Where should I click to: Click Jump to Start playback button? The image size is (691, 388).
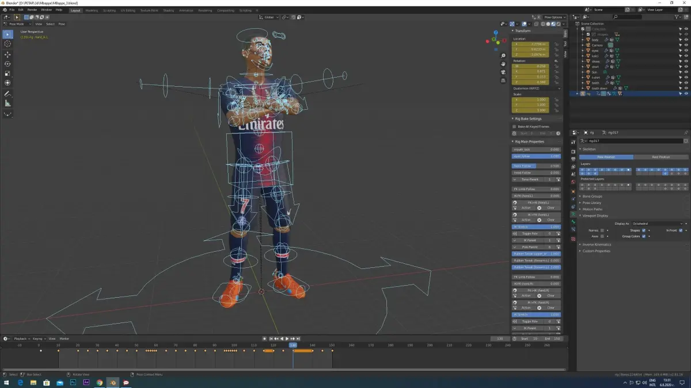coord(271,339)
